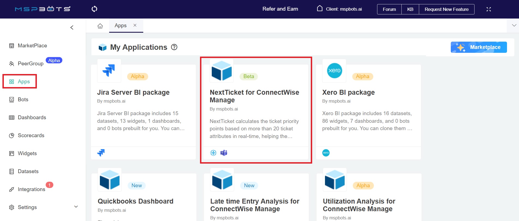
Task: Click the Jira logo on Jira Server card
Action: [109, 71]
